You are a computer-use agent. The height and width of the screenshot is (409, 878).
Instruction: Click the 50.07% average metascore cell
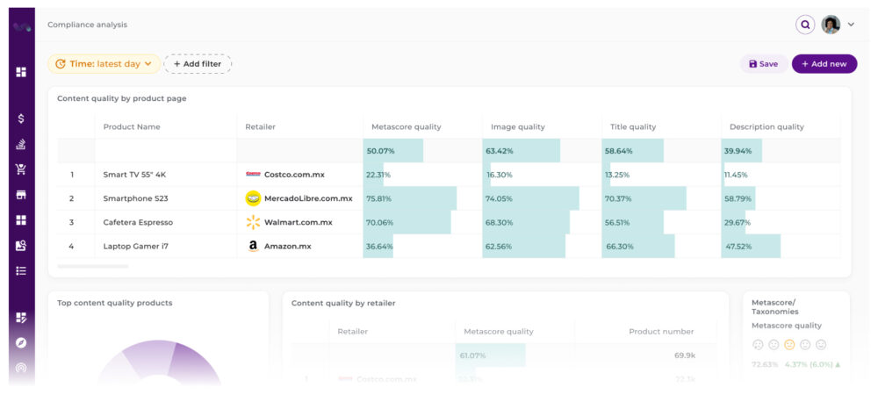click(422, 151)
